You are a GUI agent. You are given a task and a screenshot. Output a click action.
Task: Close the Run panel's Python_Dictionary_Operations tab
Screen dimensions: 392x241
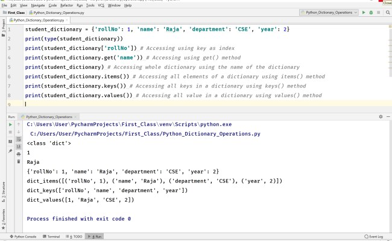pos(75,117)
